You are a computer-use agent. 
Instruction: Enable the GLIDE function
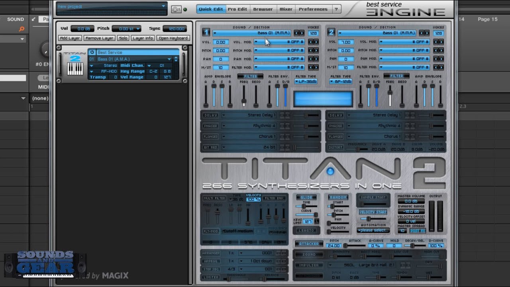pyautogui.click(x=306, y=197)
